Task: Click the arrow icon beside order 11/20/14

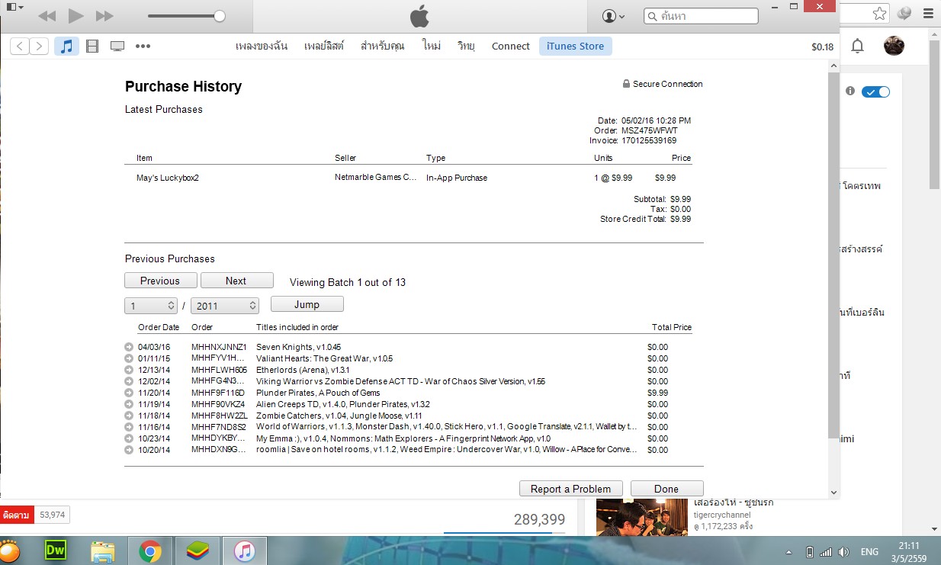Action: [129, 393]
